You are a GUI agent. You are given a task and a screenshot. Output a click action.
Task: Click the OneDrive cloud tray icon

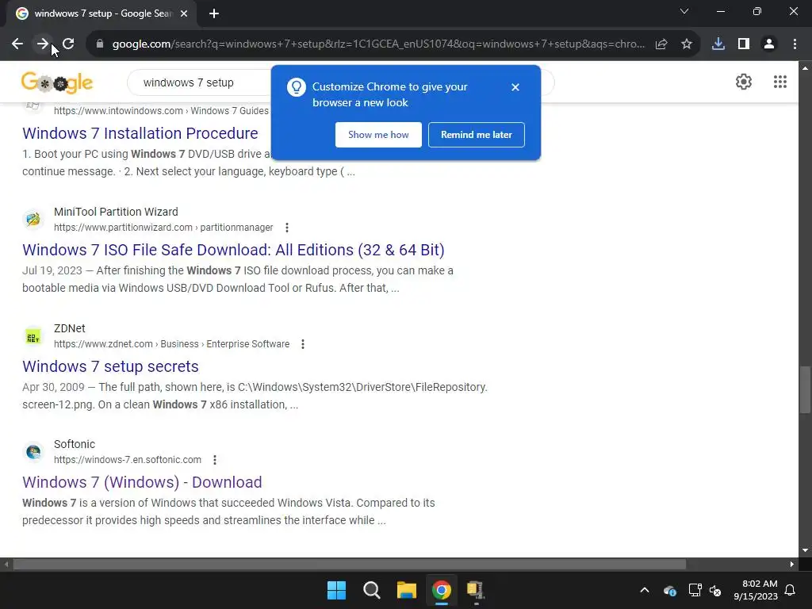click(669, 590)
